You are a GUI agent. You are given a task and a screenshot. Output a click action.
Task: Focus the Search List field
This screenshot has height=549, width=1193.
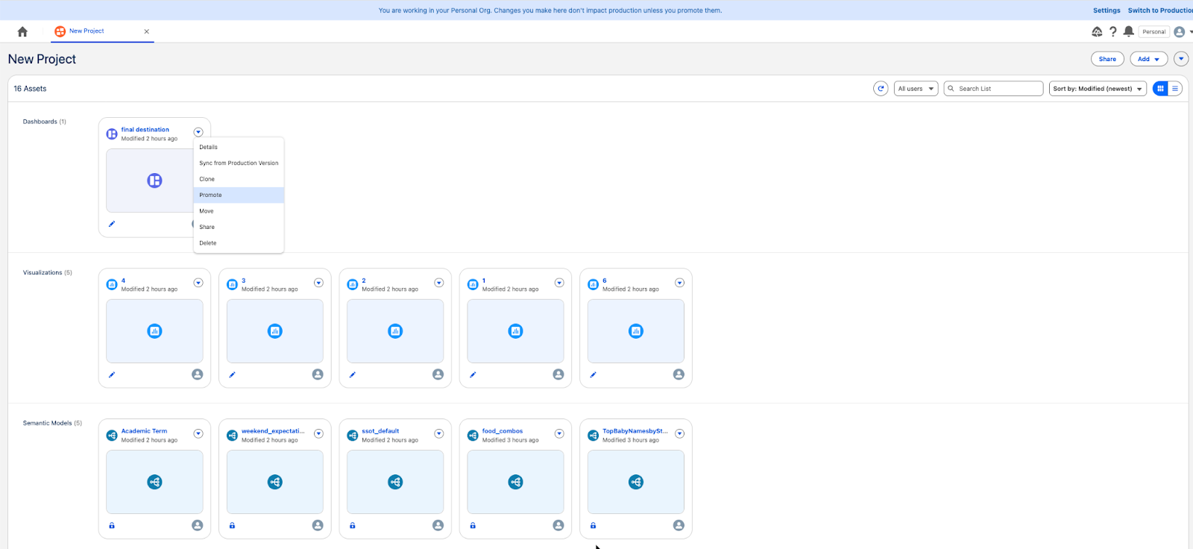993,89
